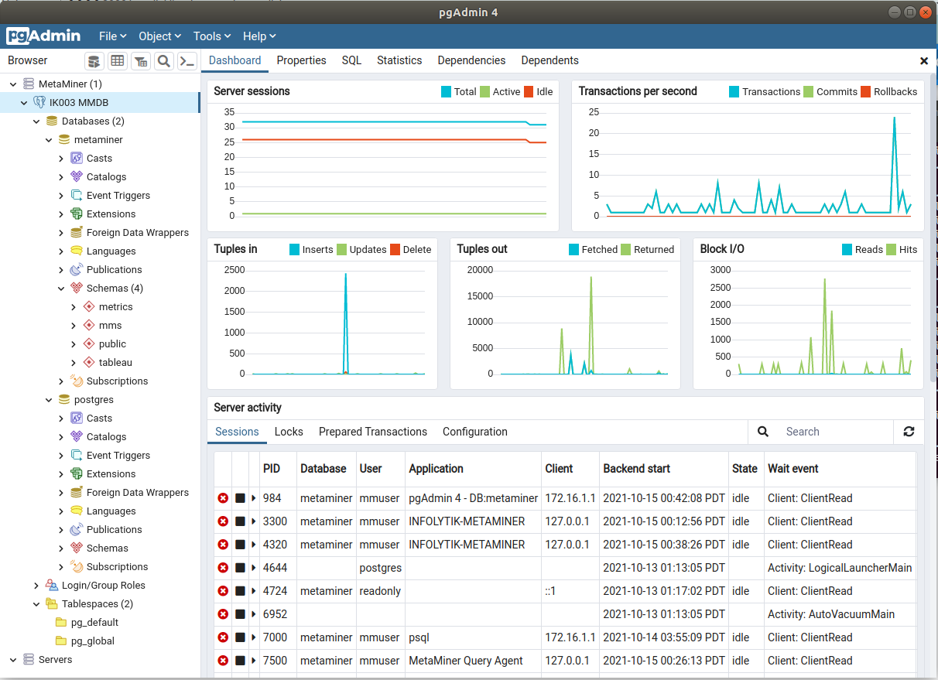Launch the PSQL Tool terminal icon
Image resolution: width=938 pixels, height=680 pixels.
(x=187, y=61)
